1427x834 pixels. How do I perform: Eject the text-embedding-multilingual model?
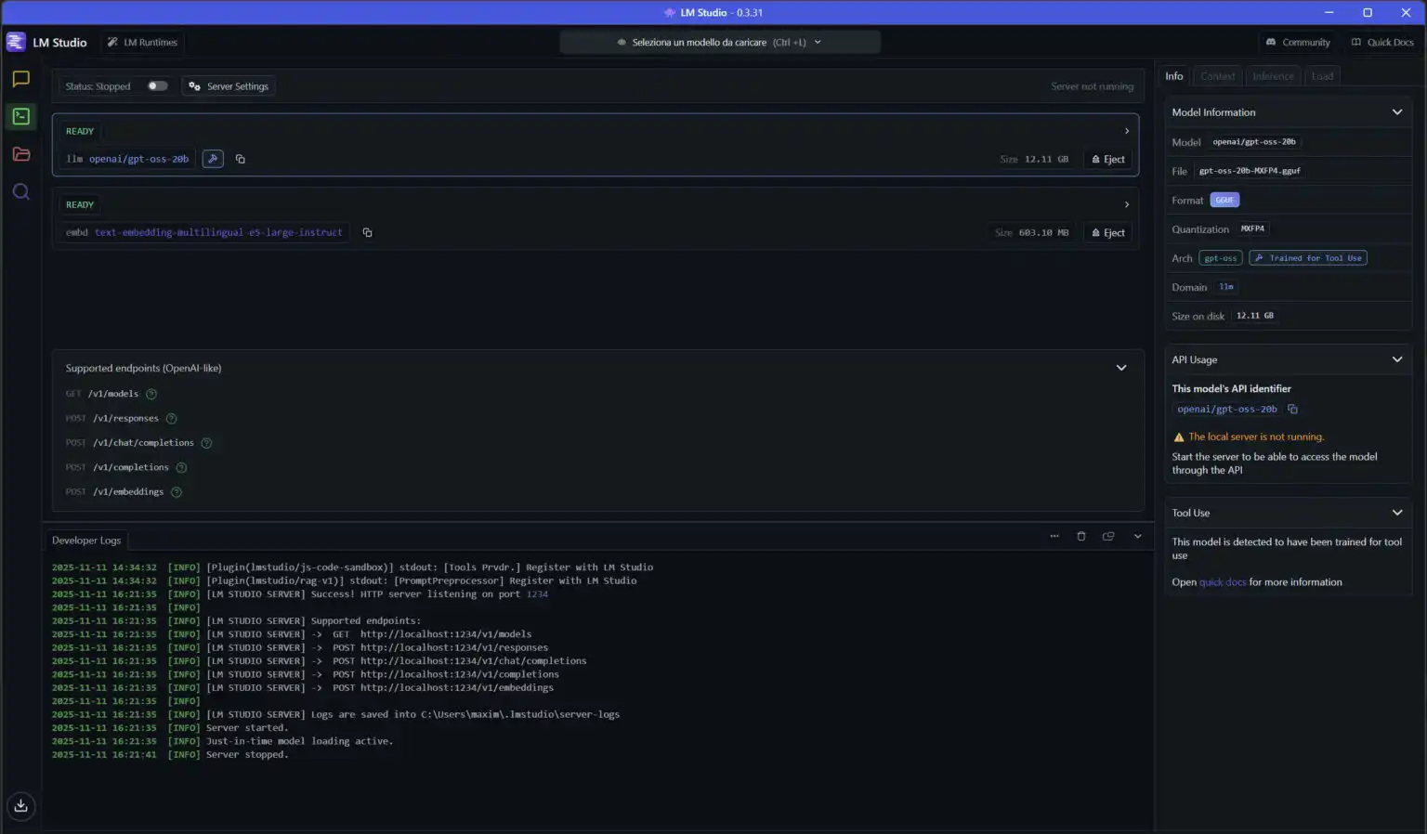[x=1108, y=232]
